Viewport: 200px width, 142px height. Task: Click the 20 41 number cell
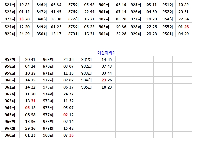30,59
